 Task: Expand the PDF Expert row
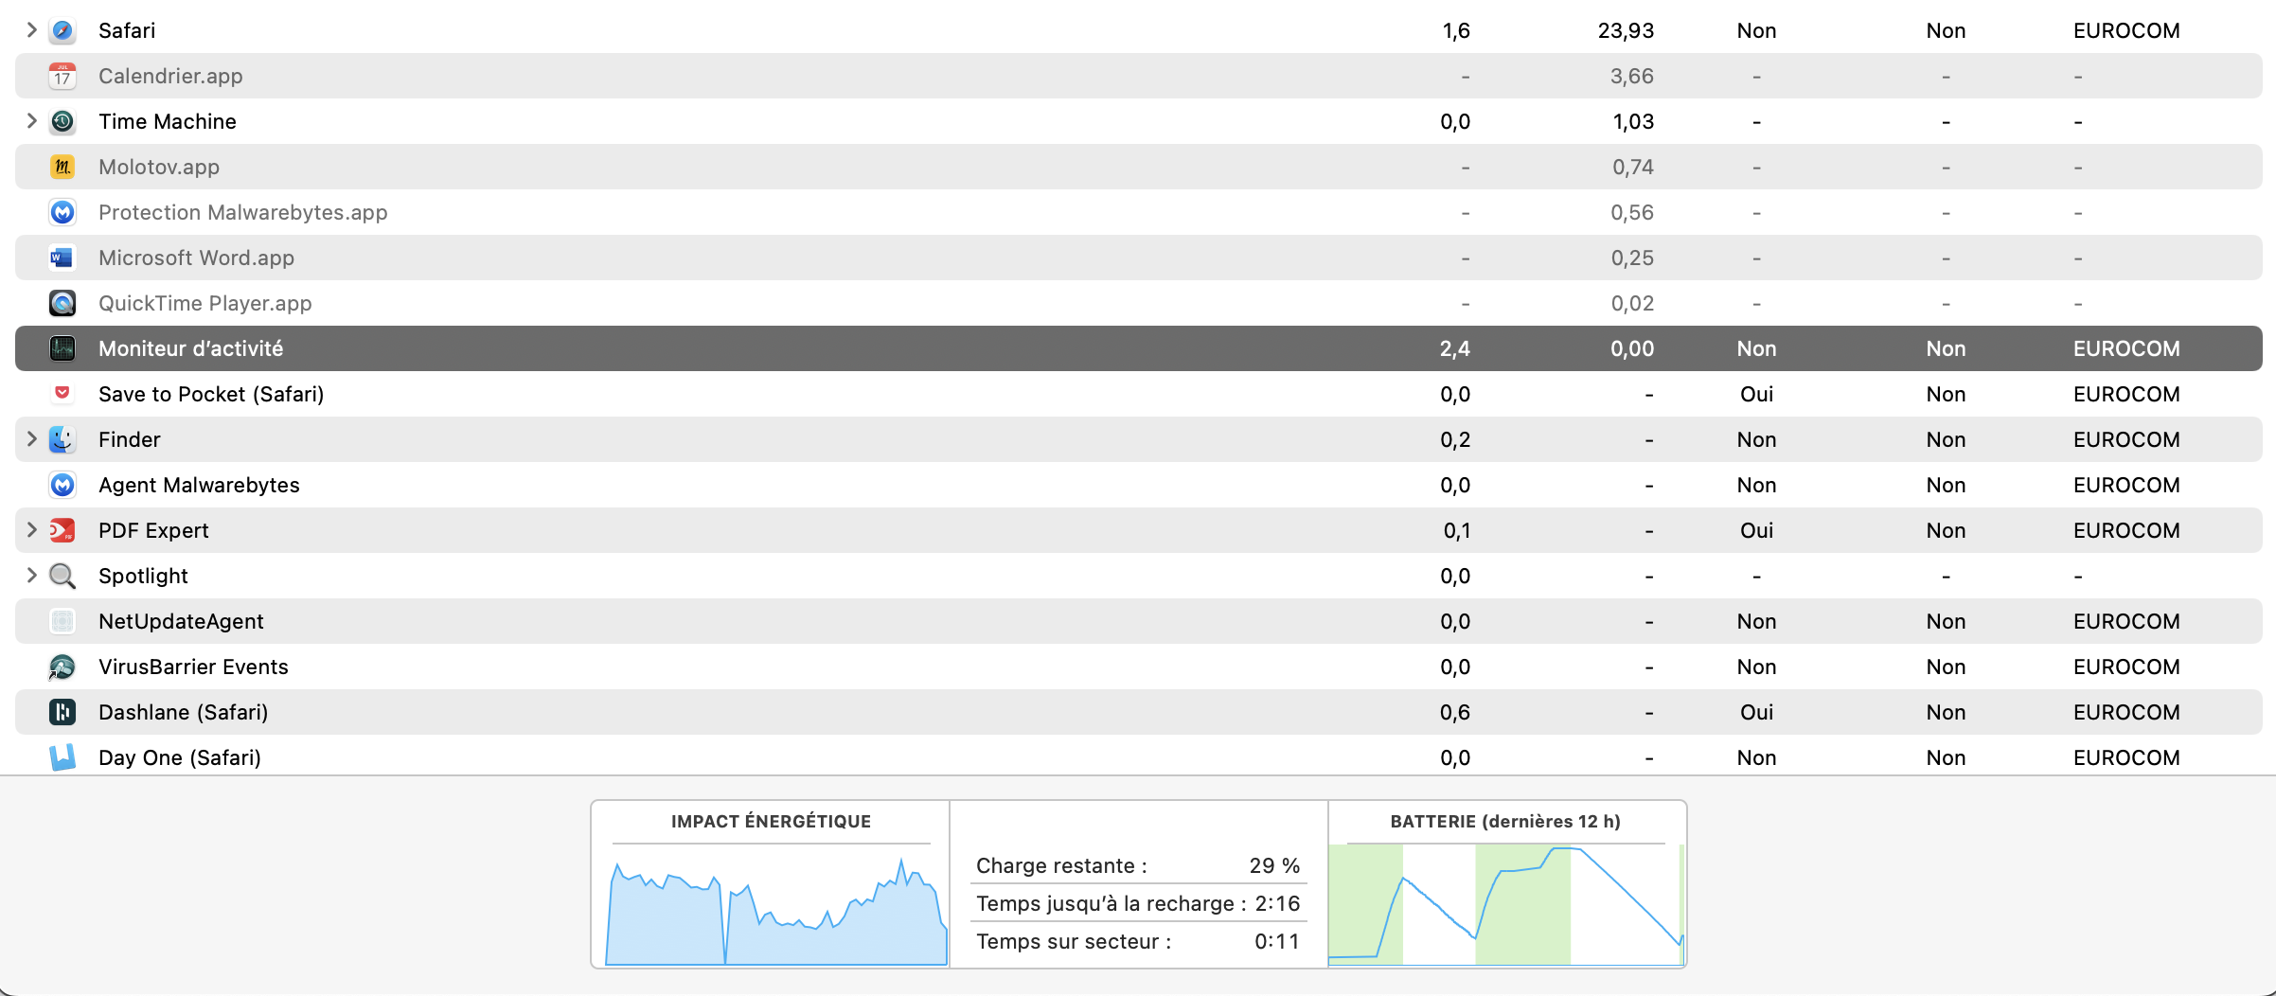[31, 530]
